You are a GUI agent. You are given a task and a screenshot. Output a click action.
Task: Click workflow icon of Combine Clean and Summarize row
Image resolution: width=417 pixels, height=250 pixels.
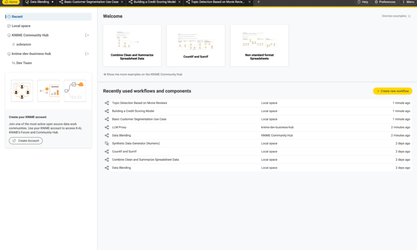[107, 160]
